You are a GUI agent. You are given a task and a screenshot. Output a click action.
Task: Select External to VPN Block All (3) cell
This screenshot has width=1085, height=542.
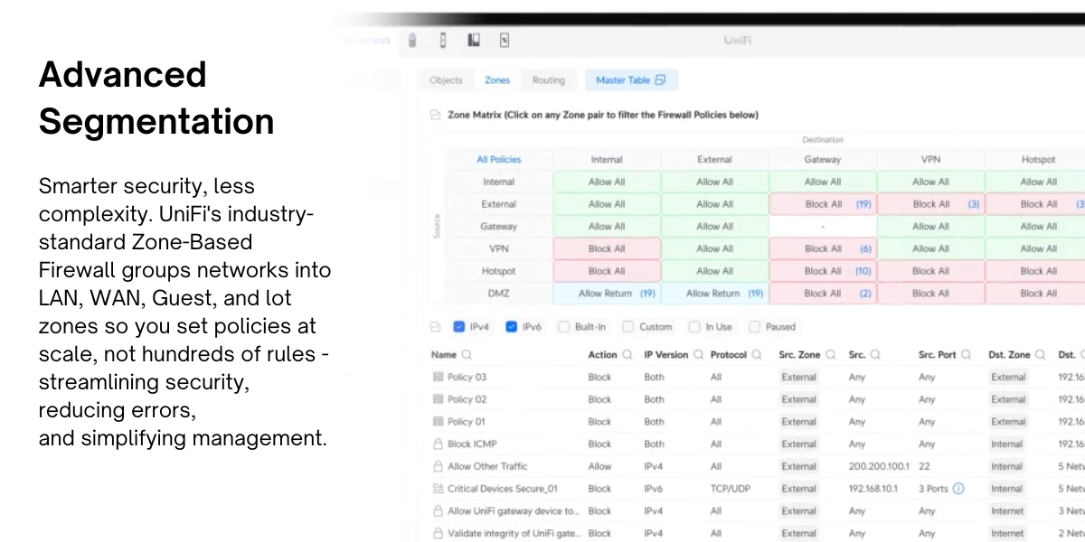[930, 204]
